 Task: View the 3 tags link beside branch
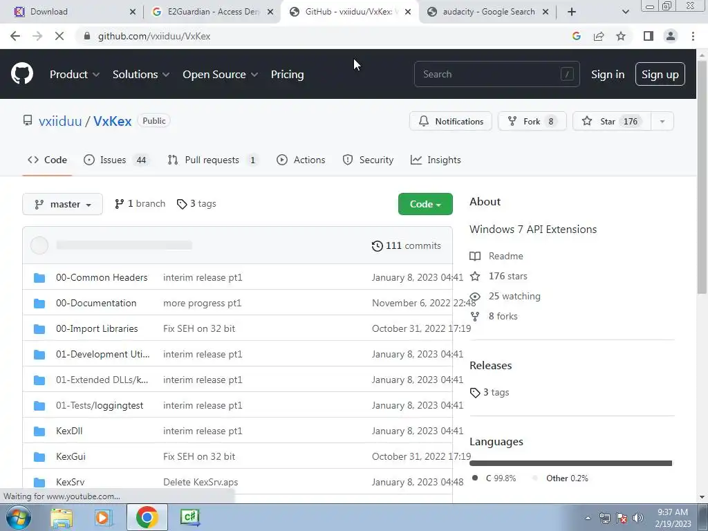coord(196,204)
